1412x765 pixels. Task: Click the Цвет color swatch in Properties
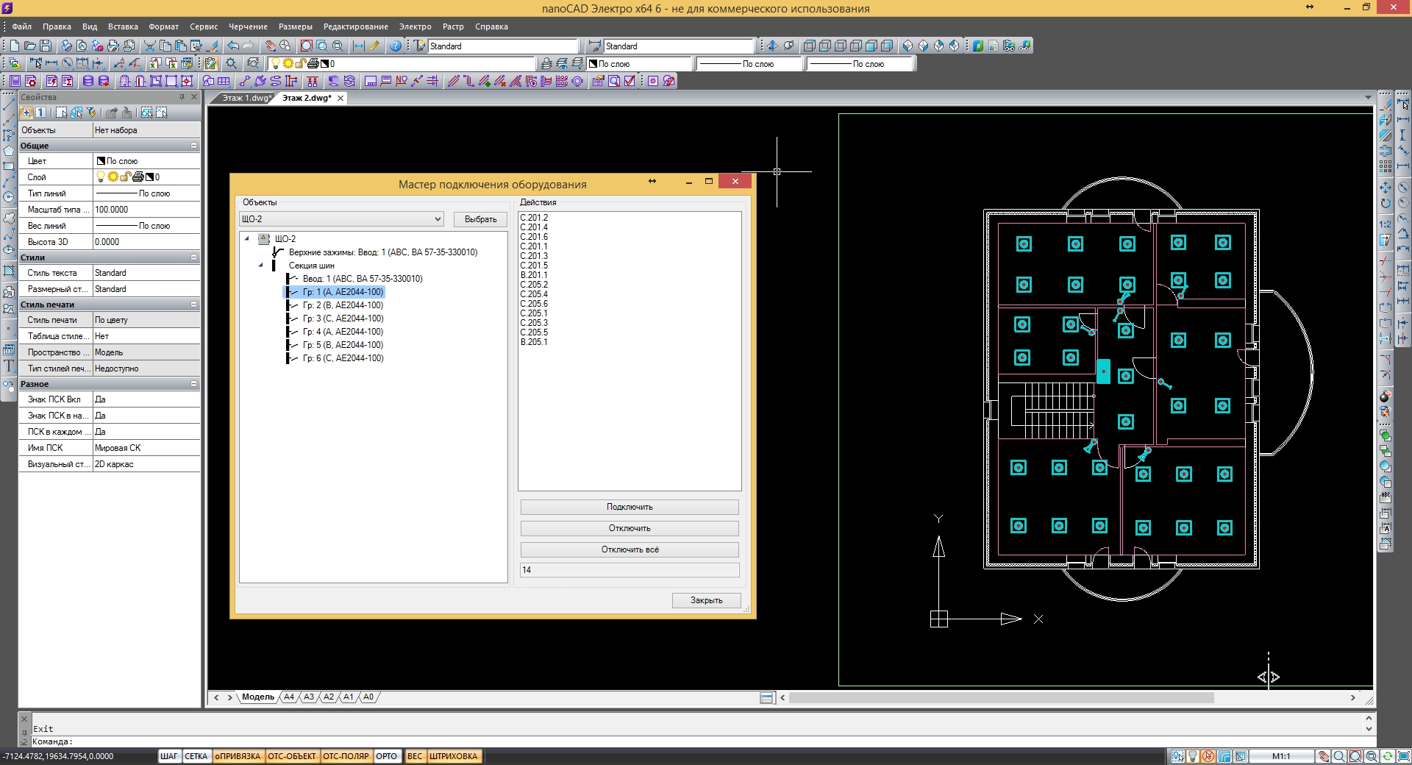pyautogui.click(x=100, y=161)
